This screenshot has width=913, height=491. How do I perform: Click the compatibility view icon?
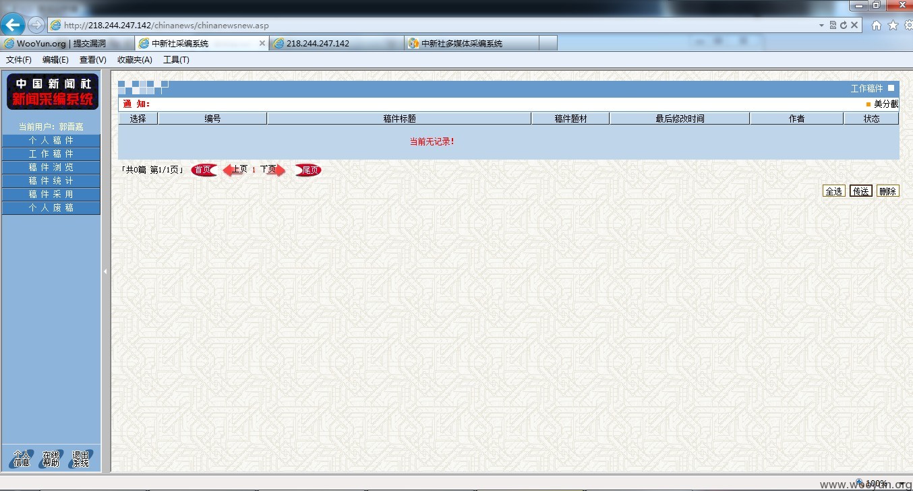click(833, 26)
